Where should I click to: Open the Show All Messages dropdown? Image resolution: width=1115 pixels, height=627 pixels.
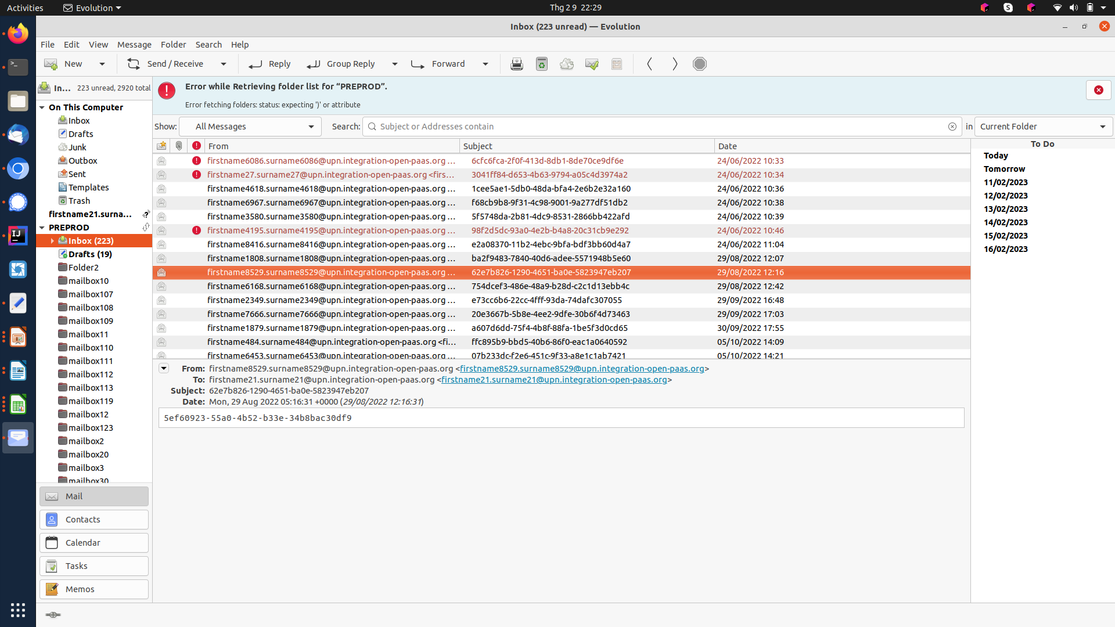[250, 127]
